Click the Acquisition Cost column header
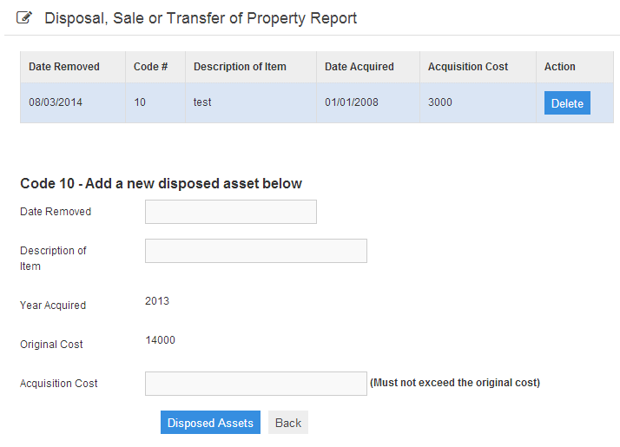 (468, 67)
